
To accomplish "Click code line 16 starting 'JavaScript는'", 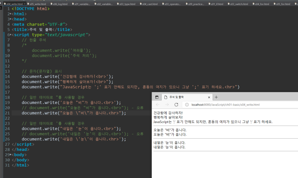I will pyautogui.click(x=131, y=87).
